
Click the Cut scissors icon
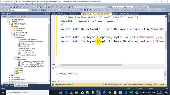click(43, 7)
